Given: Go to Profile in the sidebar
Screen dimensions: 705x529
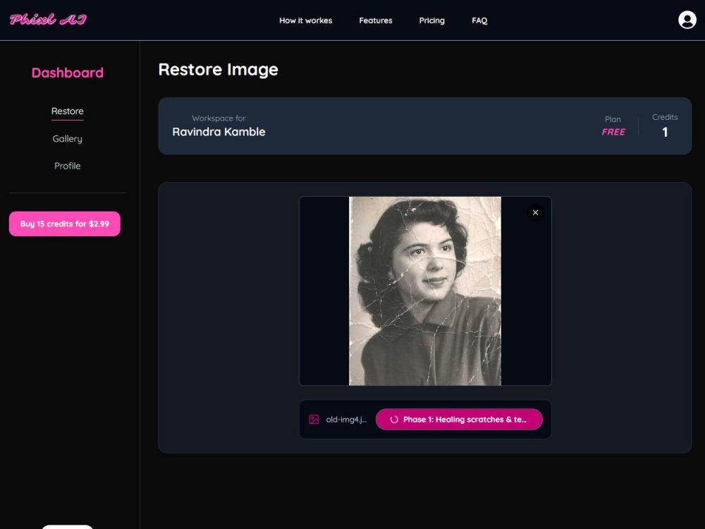Looking at the screenshot, I should (x=68, y=166).
